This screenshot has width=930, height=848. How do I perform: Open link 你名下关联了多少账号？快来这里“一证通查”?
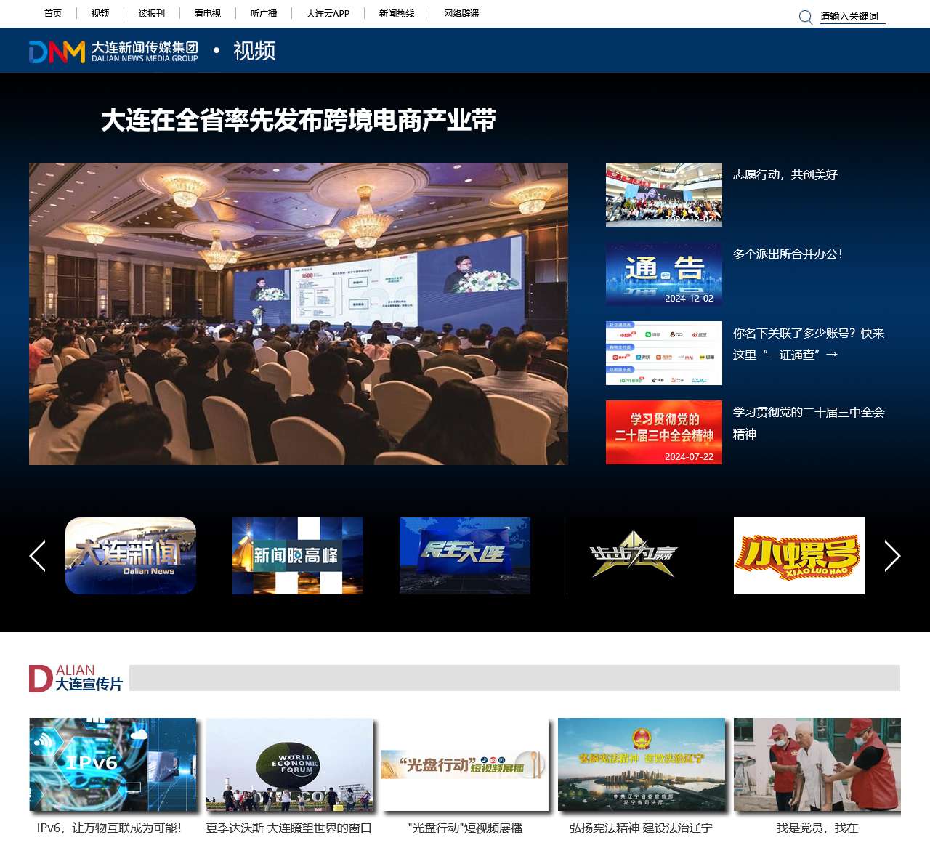click(809, 344)
